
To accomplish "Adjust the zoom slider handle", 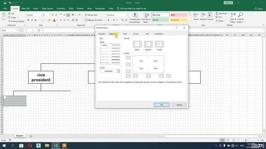I will [246, 140].
